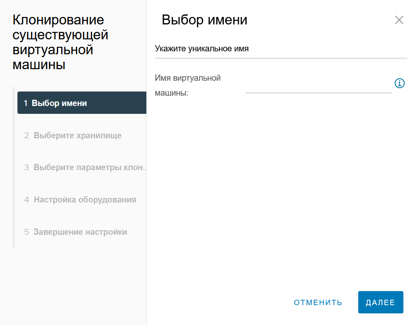This screenshot has height=325, width=415.
Task: Click the ОТМЕНИТЬ button
Action: click(x=318, y=303)
